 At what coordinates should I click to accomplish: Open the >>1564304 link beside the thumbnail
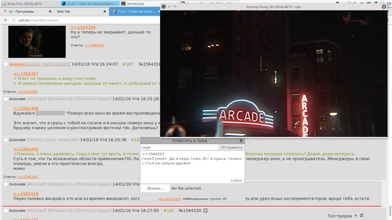coord(83,27)
